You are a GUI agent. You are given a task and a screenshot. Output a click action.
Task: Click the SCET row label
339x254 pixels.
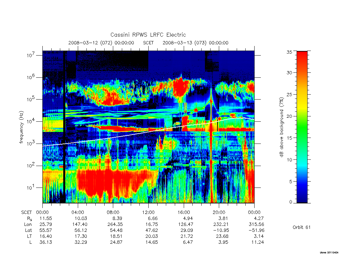[26, 212]
